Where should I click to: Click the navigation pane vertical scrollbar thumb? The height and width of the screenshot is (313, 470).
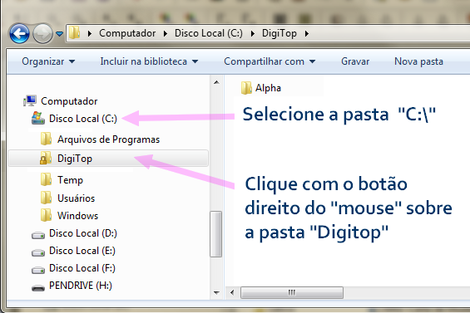(x=215, y=234)
